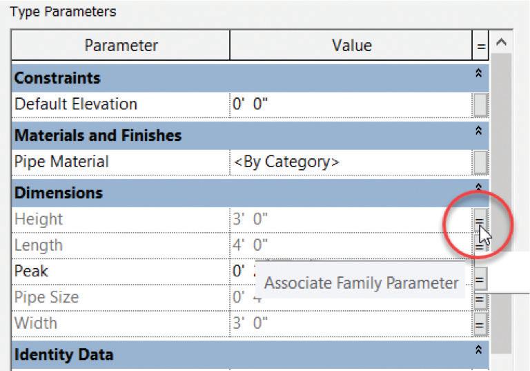Click Associate Family Parameter button for Width
Screen dimensions: 530x371
click(480, 324)
